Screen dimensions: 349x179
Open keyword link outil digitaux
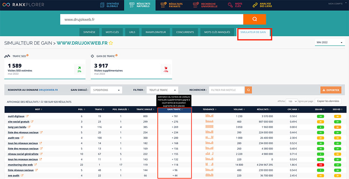pyautogui.click(x=16, y=116)
